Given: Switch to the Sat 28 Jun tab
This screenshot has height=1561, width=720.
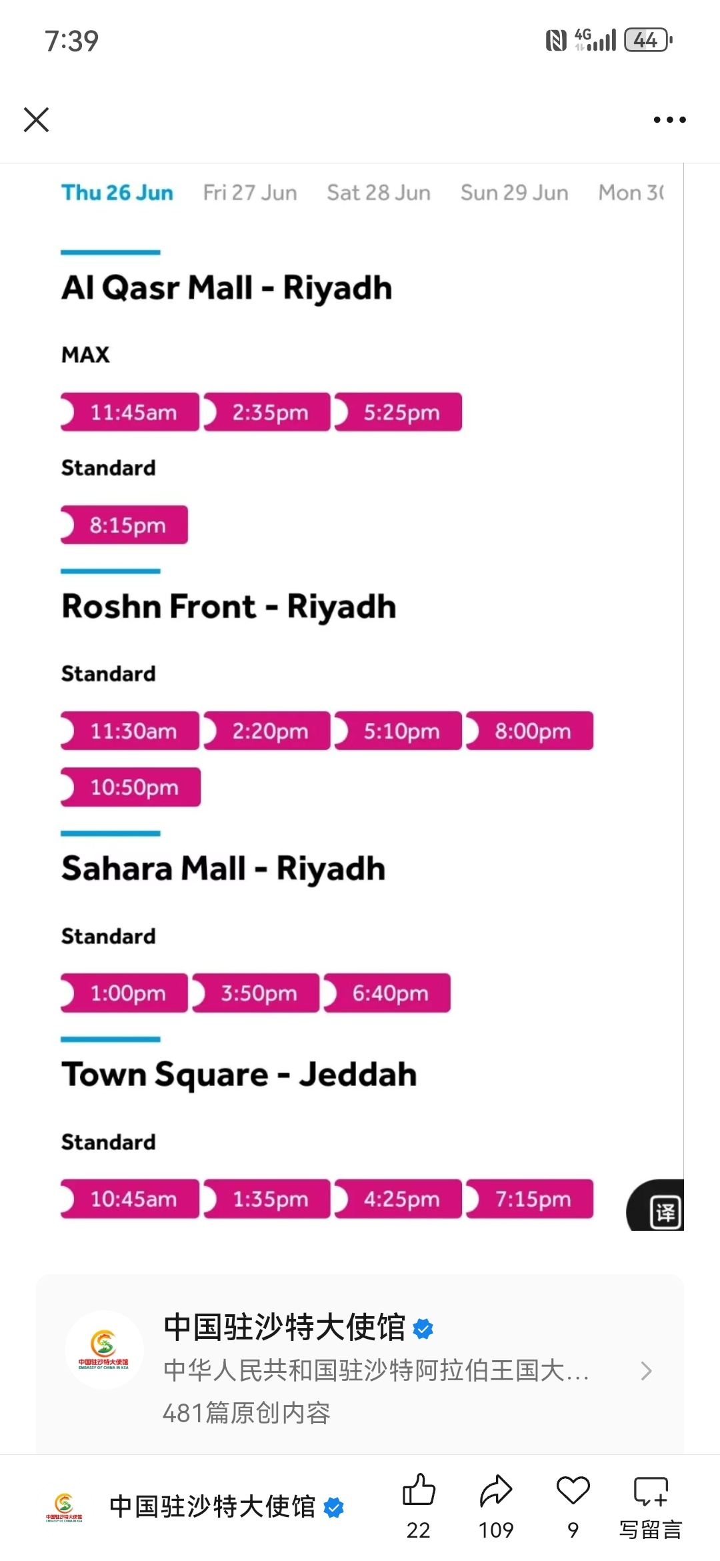Looking at the screenshot, I should click(x=379, y=193).
